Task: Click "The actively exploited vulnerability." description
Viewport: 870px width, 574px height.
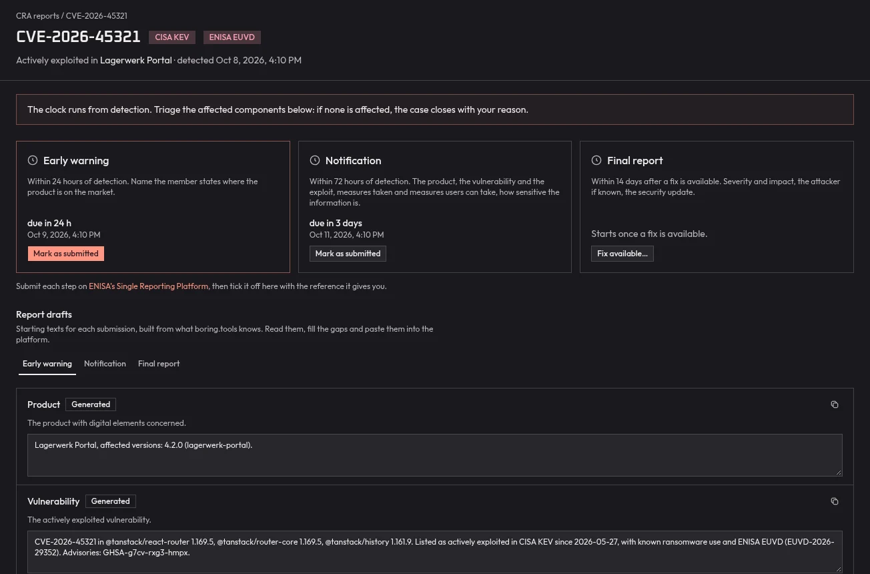Action: (89, 520)
